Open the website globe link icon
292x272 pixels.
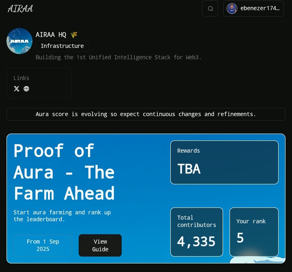pos(26,89)
